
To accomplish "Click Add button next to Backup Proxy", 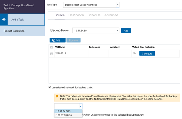I will (126, 31).
